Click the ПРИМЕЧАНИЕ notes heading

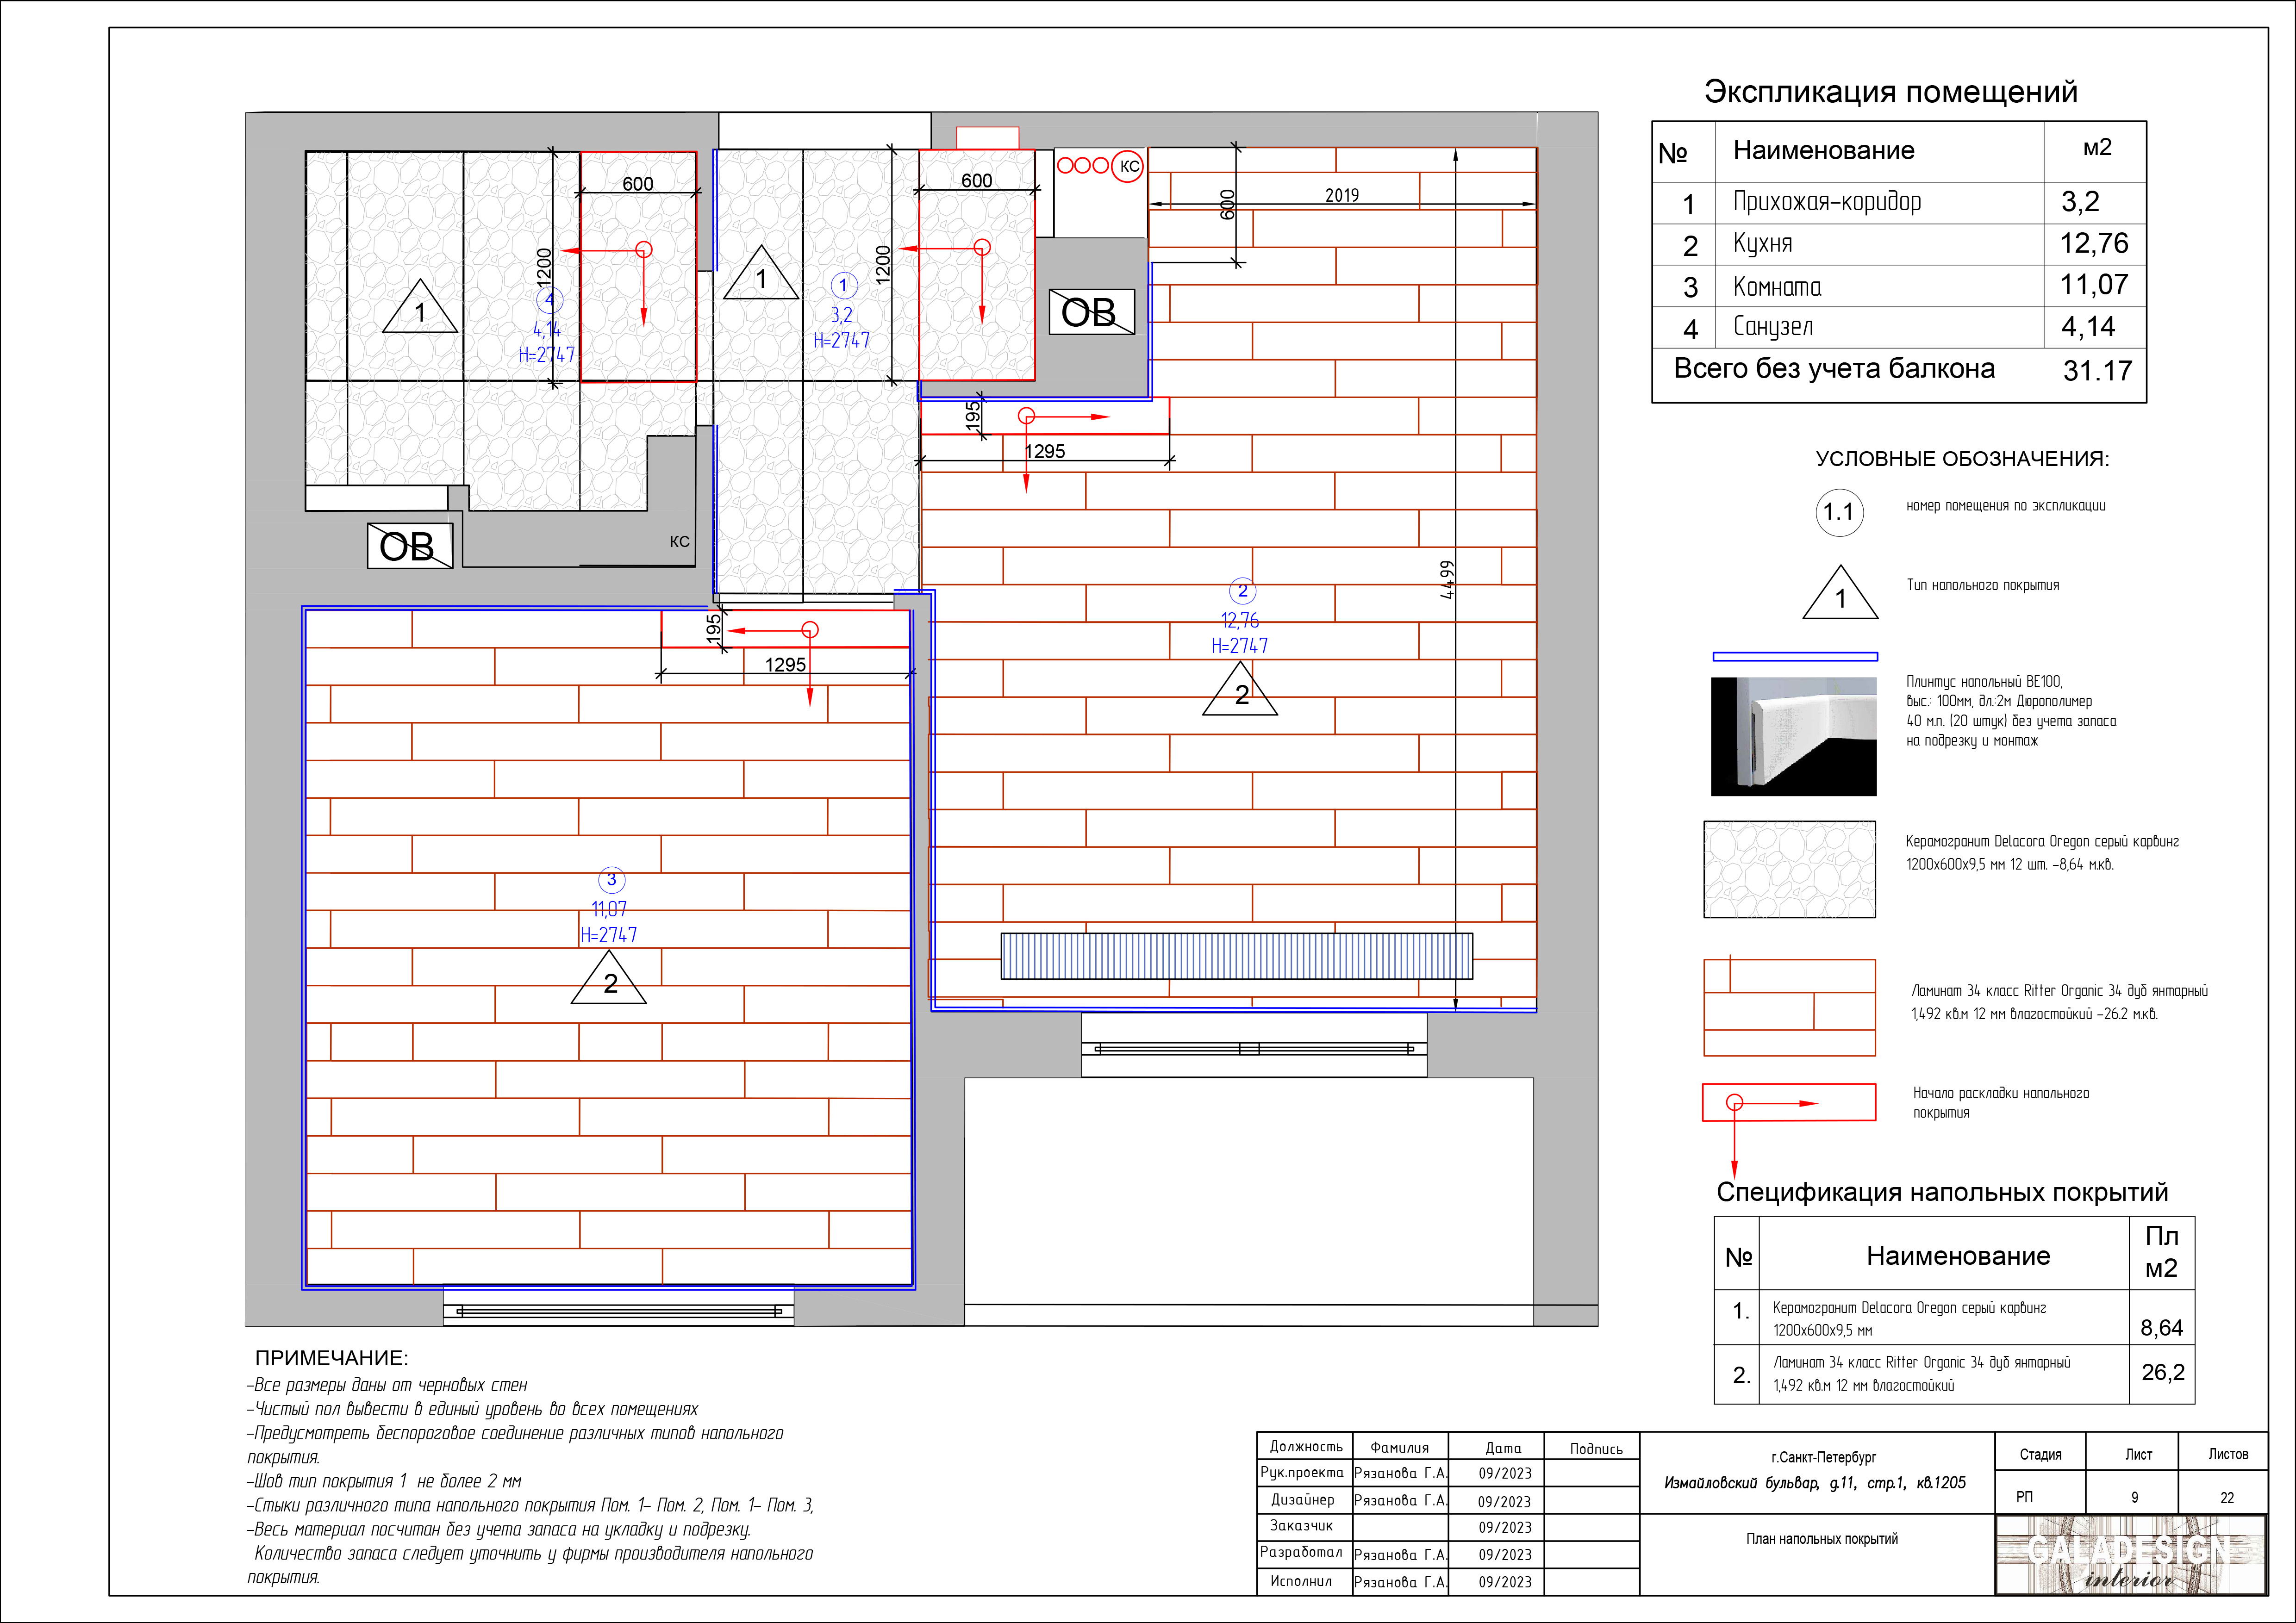(x=331, y=1358)
